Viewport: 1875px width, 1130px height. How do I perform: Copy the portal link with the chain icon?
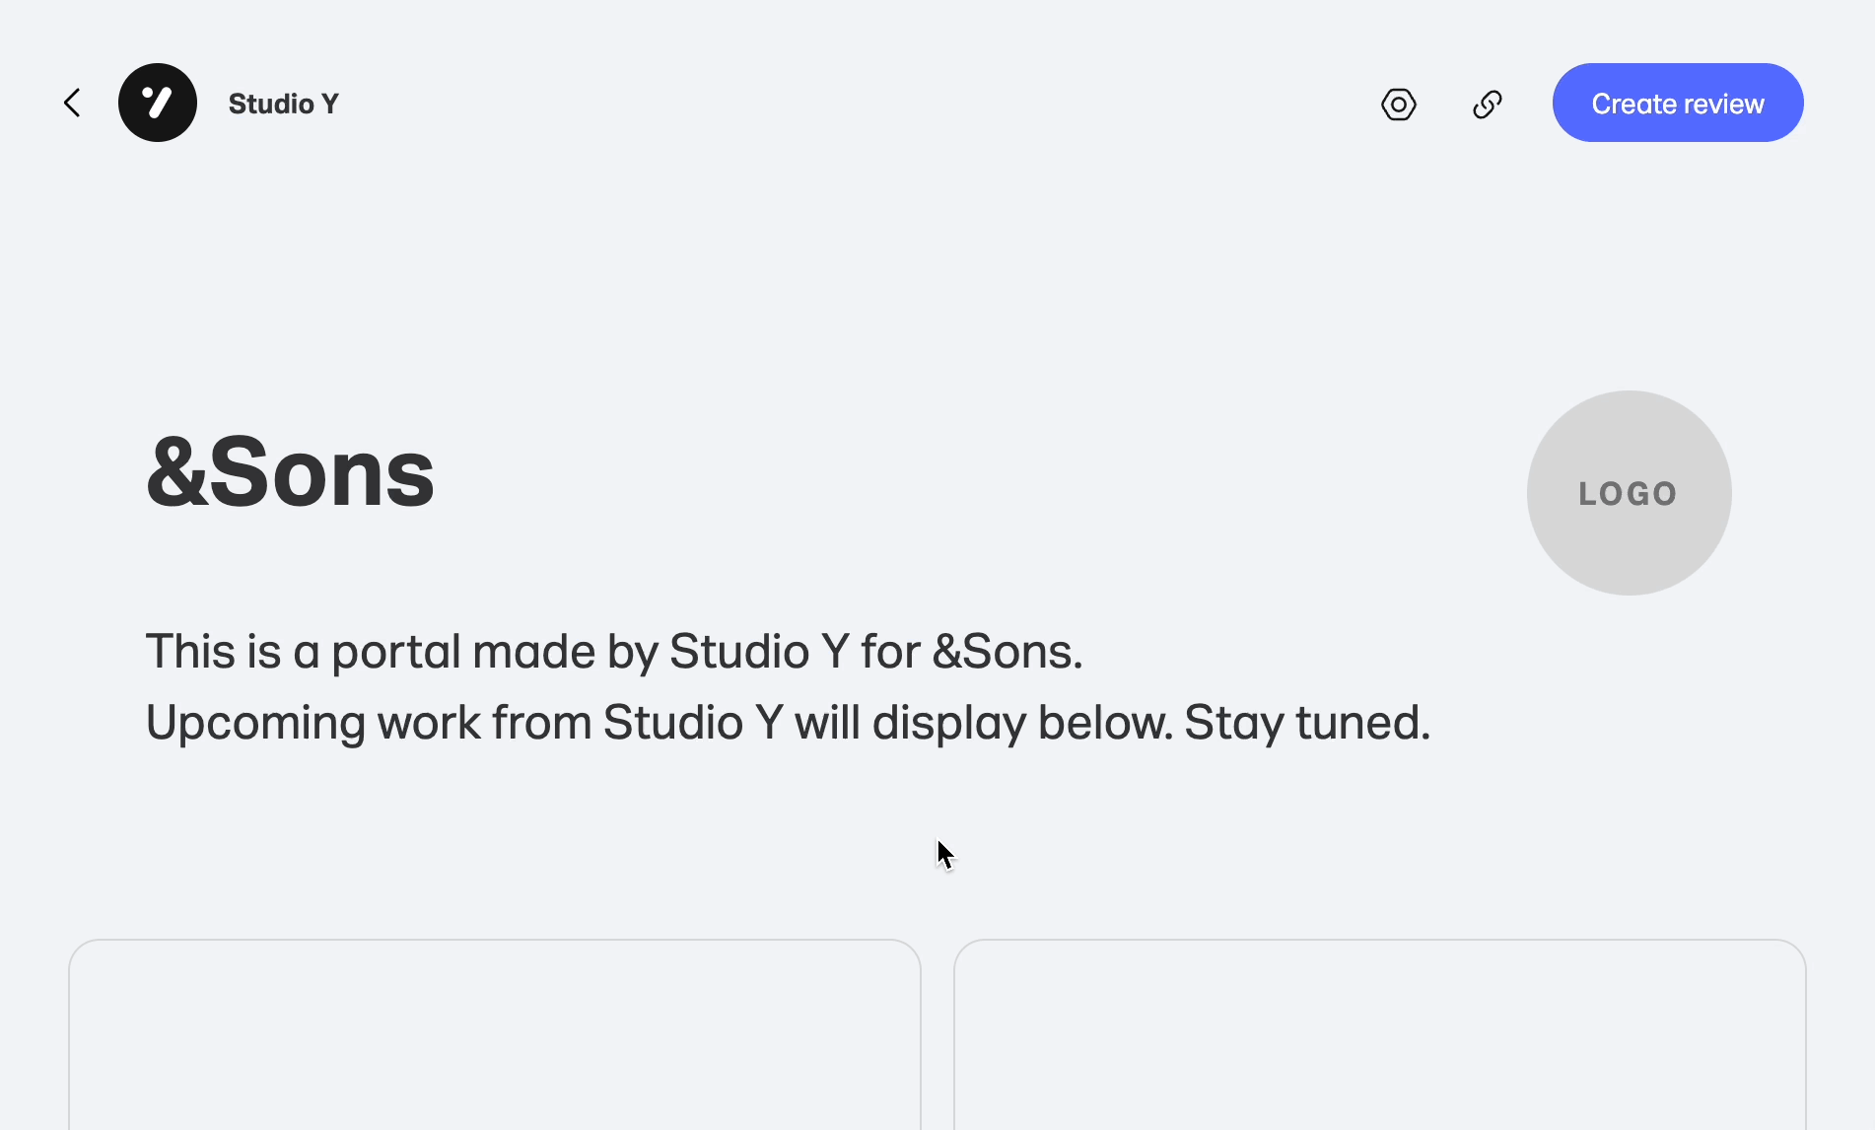click(1487, 104)
